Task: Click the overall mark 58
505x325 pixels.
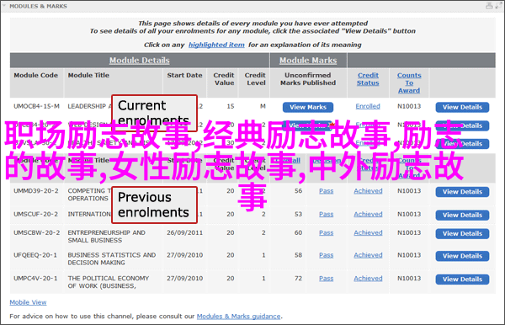Action: point(298,255)
